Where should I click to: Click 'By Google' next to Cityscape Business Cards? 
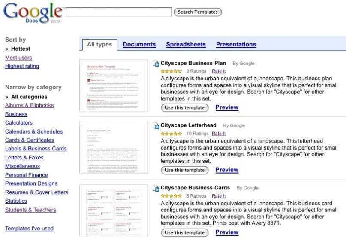coord(247,188)
